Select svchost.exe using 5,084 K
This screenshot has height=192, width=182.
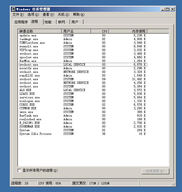coord(83,86)
